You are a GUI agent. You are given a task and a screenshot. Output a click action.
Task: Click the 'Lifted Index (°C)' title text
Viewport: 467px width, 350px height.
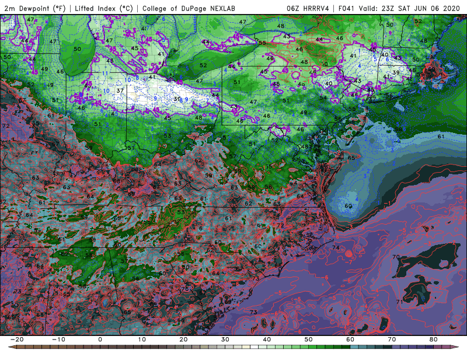coord(104,9)
